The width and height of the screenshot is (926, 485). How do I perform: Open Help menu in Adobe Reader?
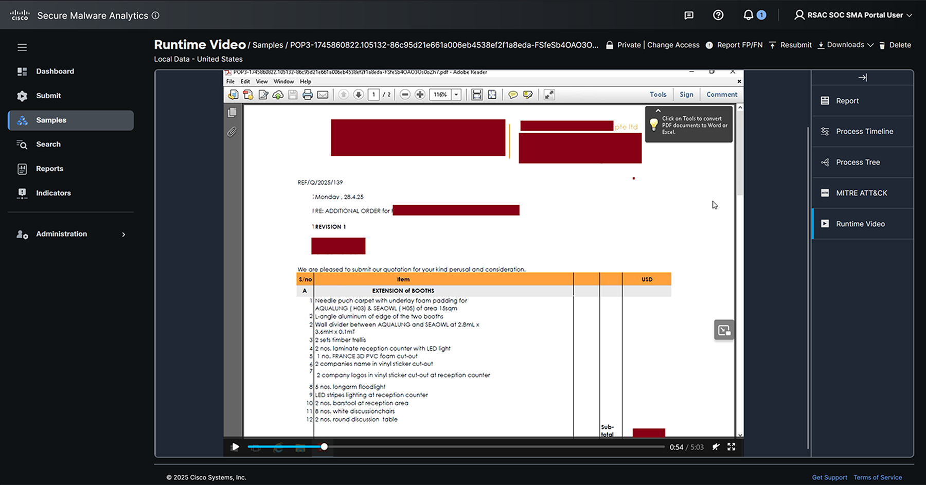click(x=306, y=82)
